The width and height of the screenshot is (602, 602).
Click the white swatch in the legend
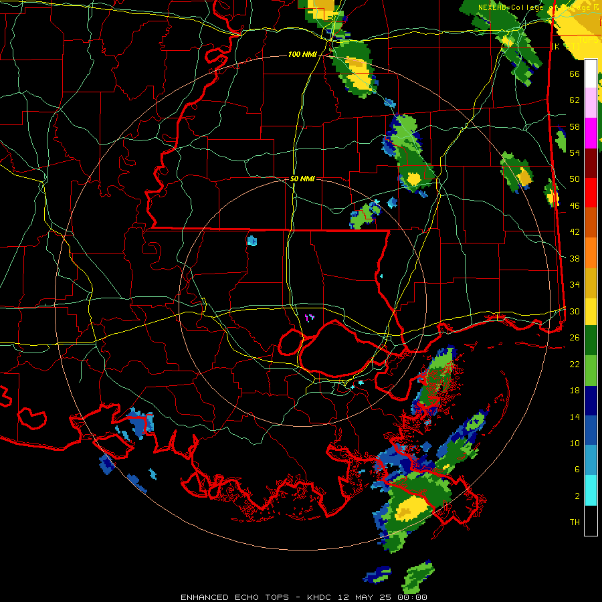591,74
